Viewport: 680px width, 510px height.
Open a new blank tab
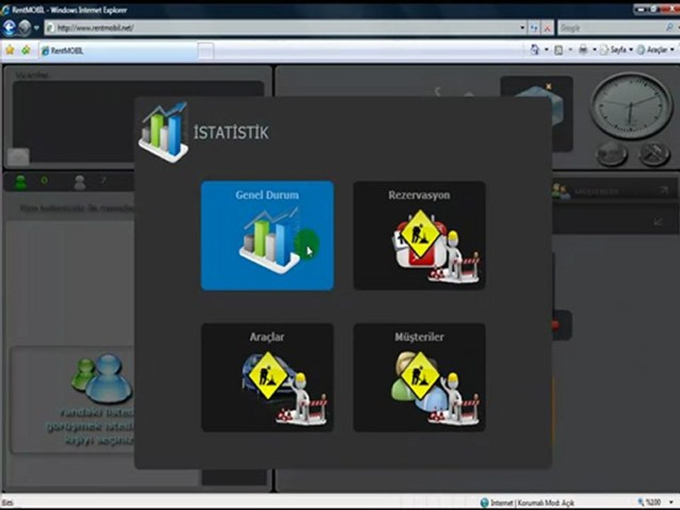[x=206, y=51]
